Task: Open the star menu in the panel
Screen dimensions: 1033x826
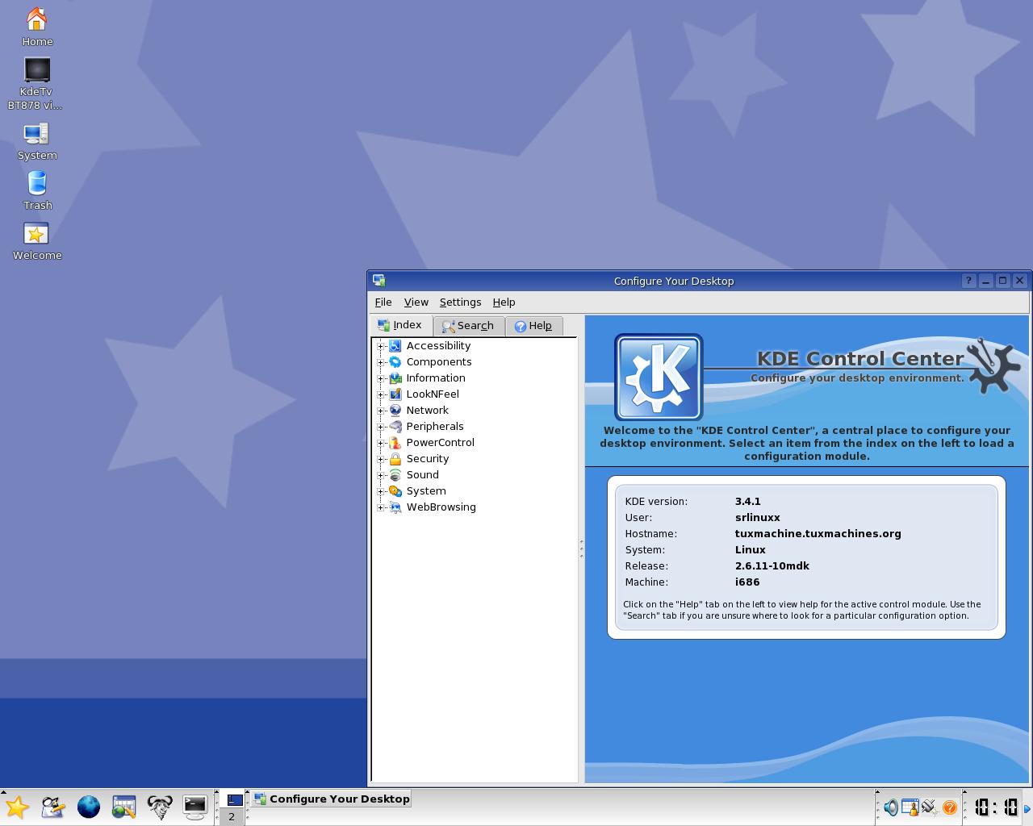Action: pyautogui.click(x=17, y=807)
